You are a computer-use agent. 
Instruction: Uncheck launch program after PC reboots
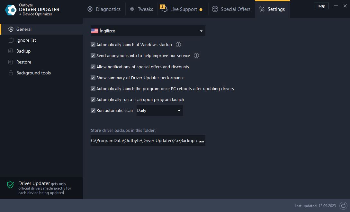click(93, 89)
